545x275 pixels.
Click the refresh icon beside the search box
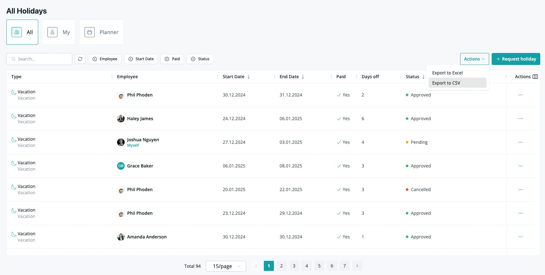pos(80,59)
